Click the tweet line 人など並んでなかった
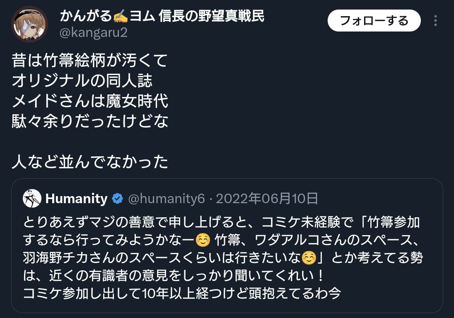This screenshot has height=318, width=454. pyautogui.click(x=90, y=162)
